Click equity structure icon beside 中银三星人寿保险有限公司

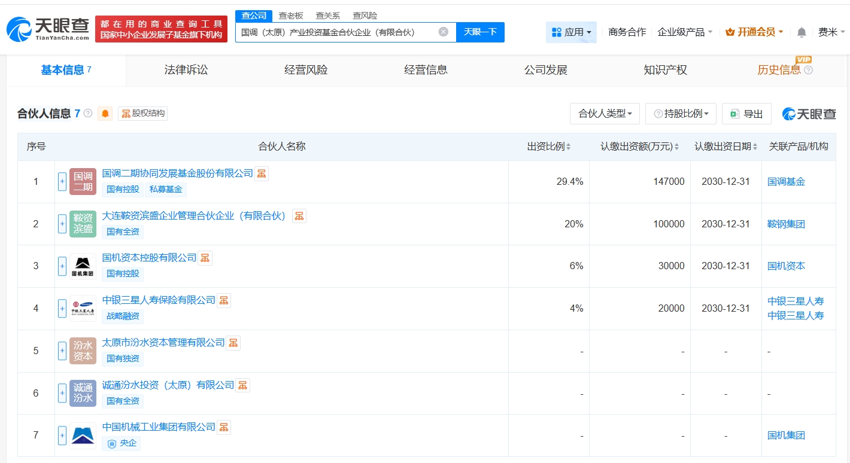[224, 300]
